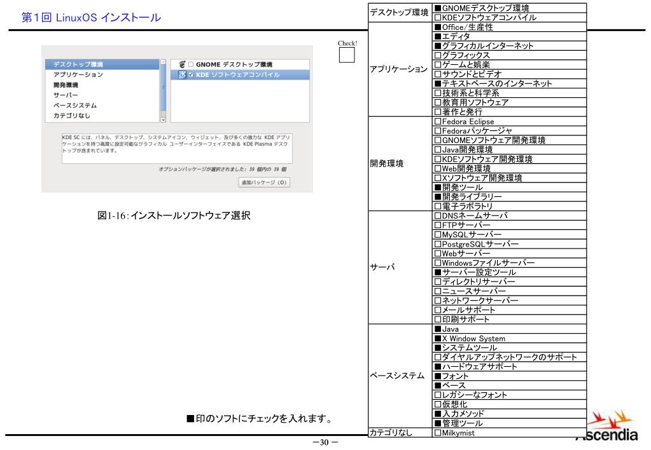Click table row □教育用ソフトウェア

click(x=510, y=102)
